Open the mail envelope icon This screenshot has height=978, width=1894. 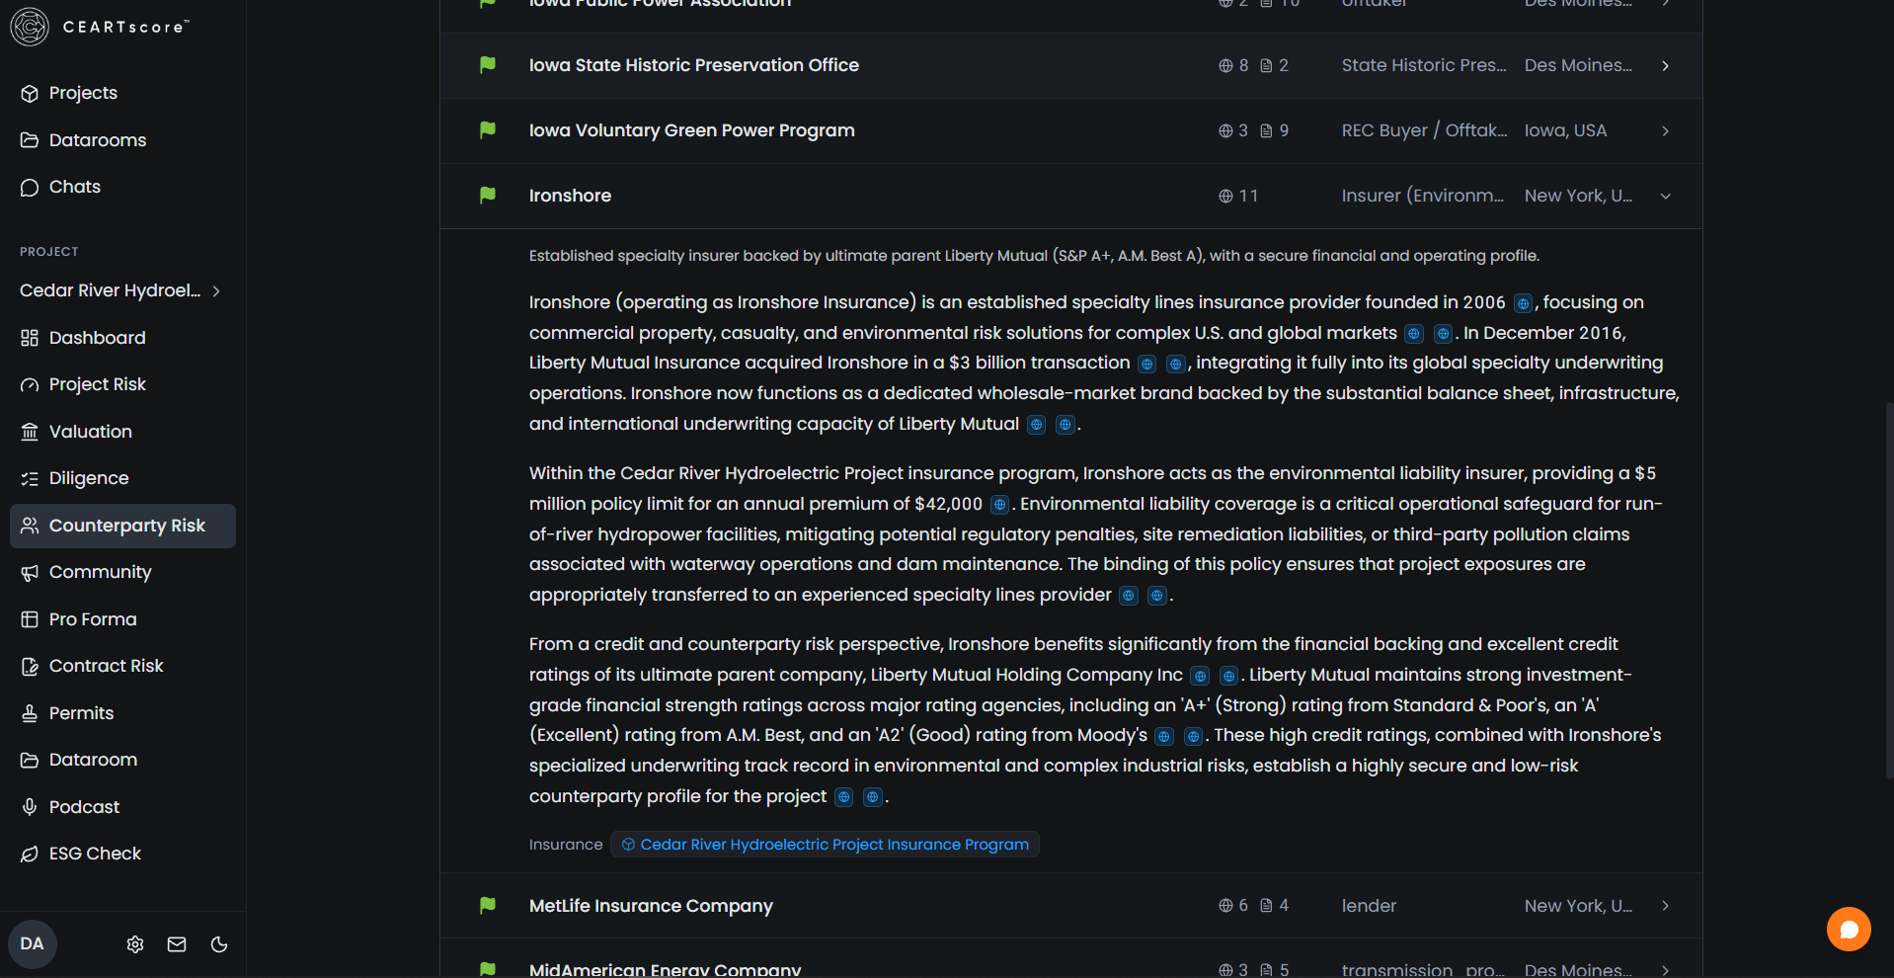(177, 944)
